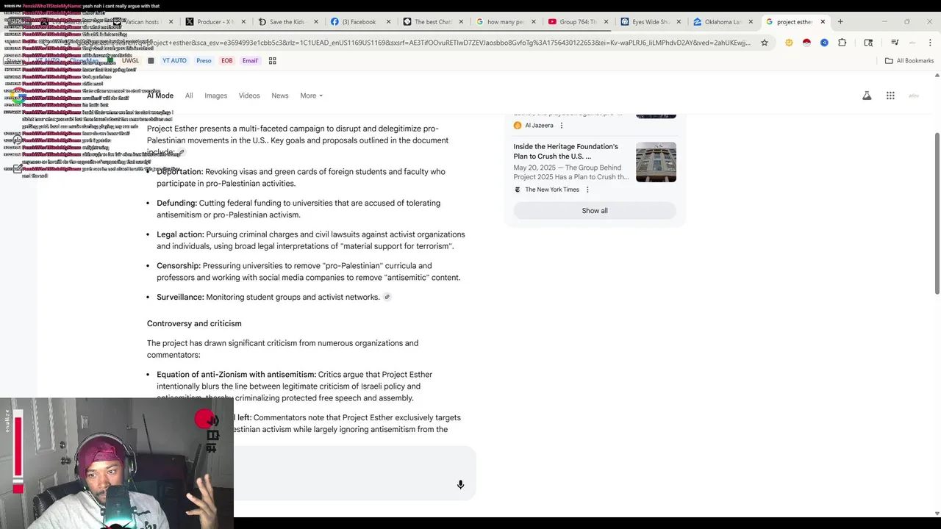Click the 'Defunding:' bullet label
This screenshot has height=529, width=941.
click(x=176, y=204)
